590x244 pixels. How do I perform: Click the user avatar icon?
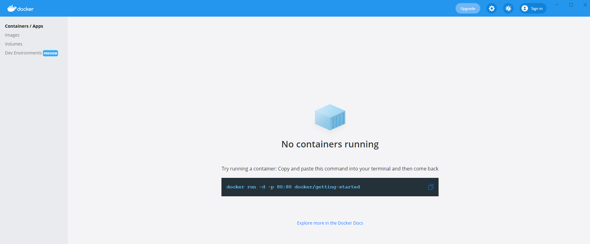525,8
